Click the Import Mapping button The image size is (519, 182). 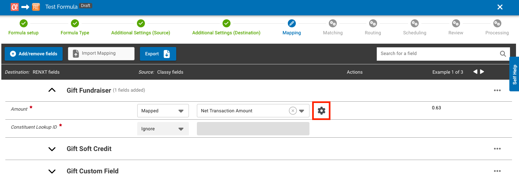pyautogui.click(x=101, y=53)
